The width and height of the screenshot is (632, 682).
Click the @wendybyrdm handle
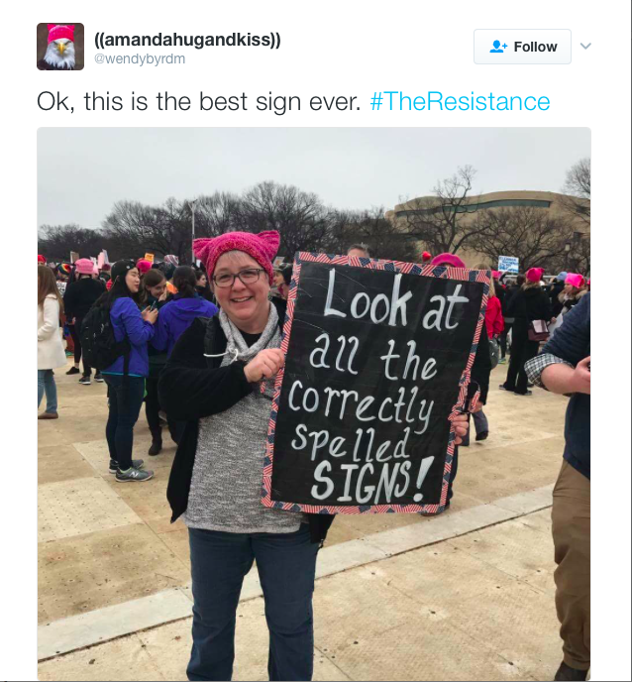coord(140,58)
